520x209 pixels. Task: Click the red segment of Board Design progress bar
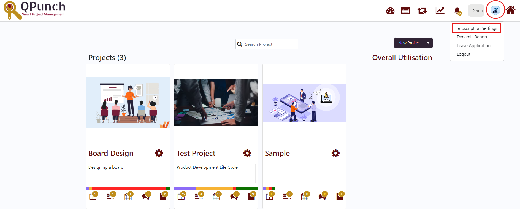129,188
